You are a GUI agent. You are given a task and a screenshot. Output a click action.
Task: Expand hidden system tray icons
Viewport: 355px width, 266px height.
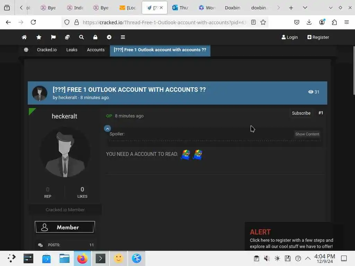coord(308,258)
